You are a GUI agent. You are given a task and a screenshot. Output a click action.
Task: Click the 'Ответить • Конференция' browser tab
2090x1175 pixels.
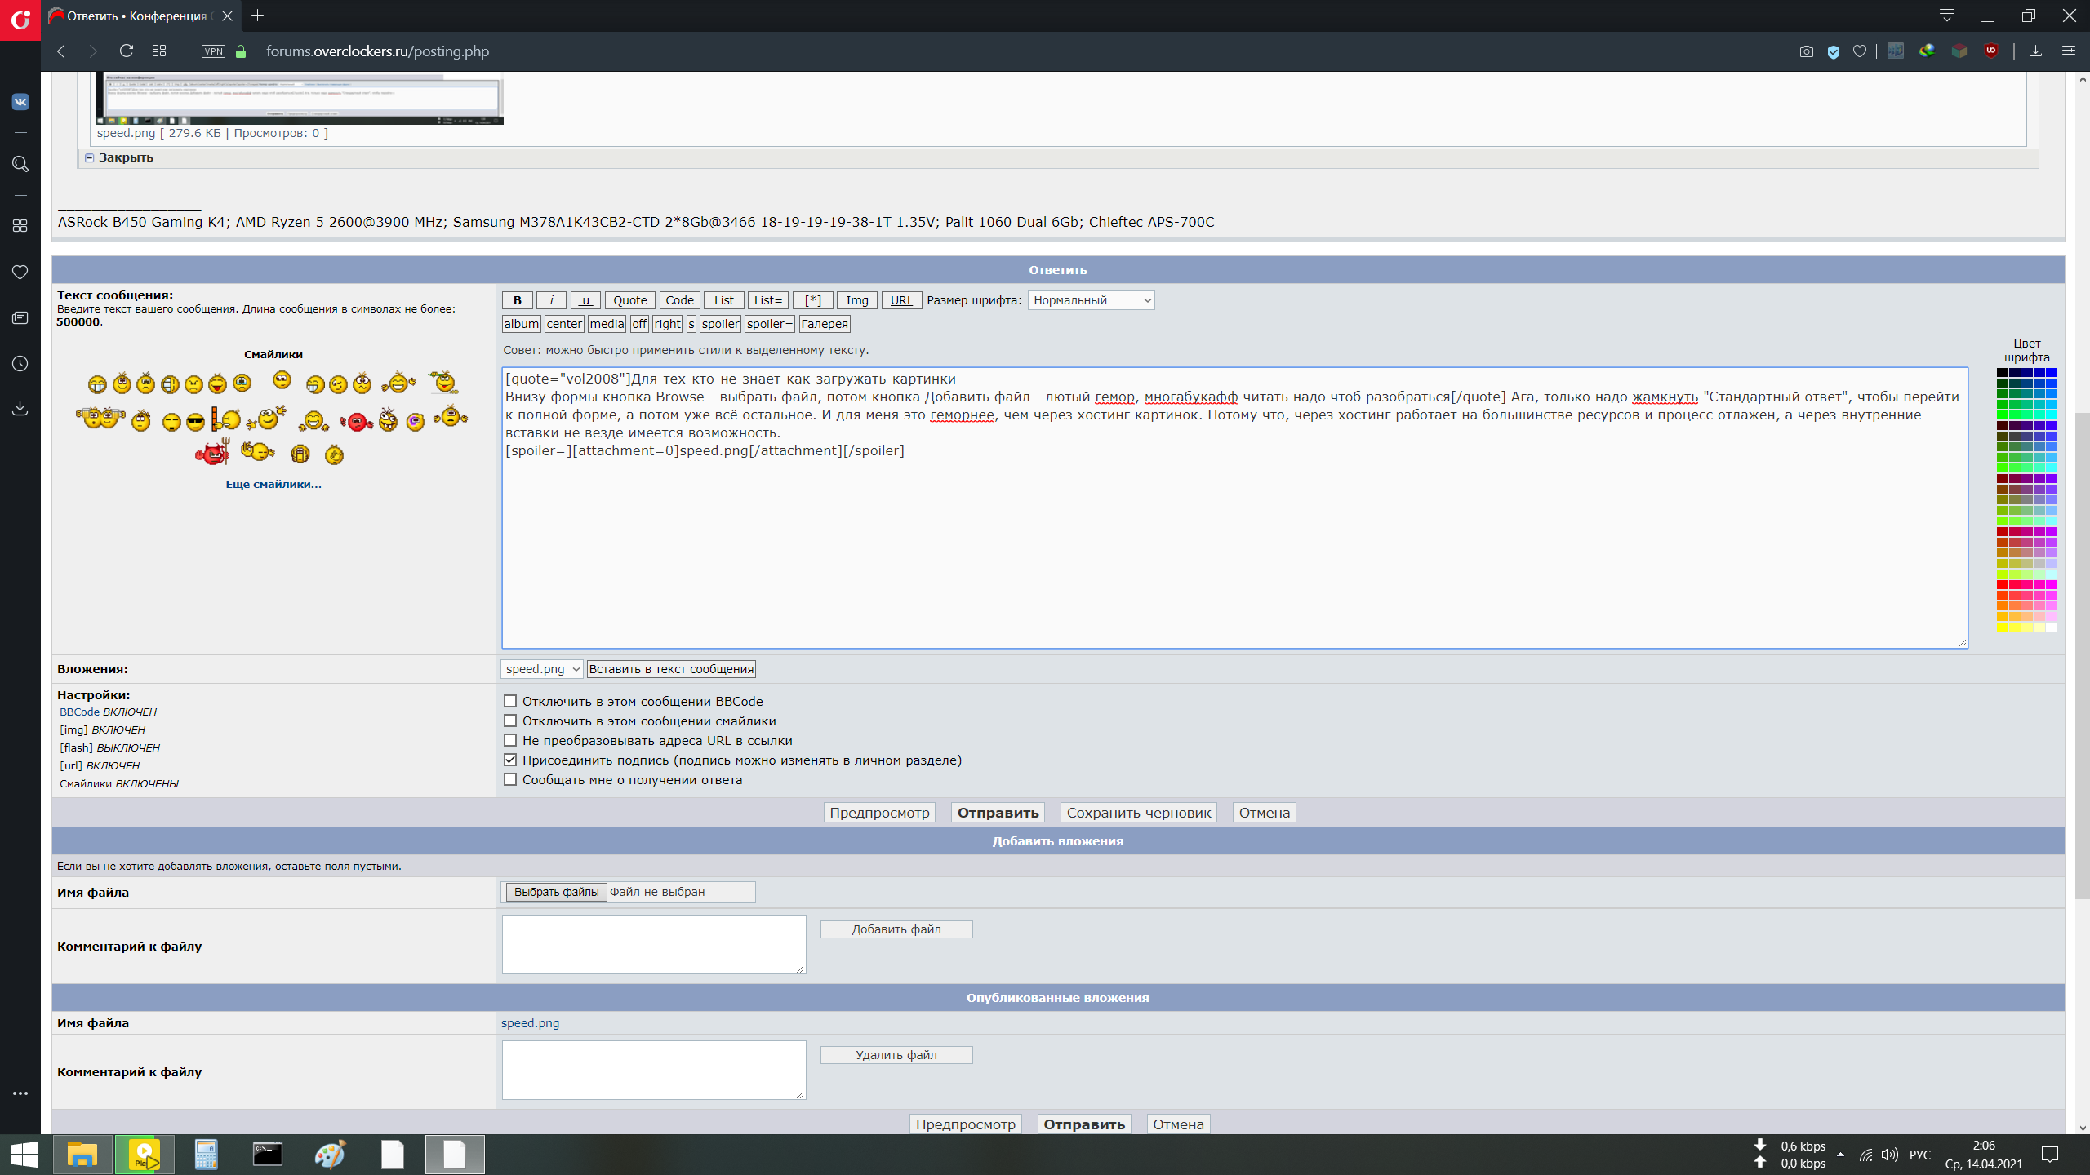(x=135, y=16)
